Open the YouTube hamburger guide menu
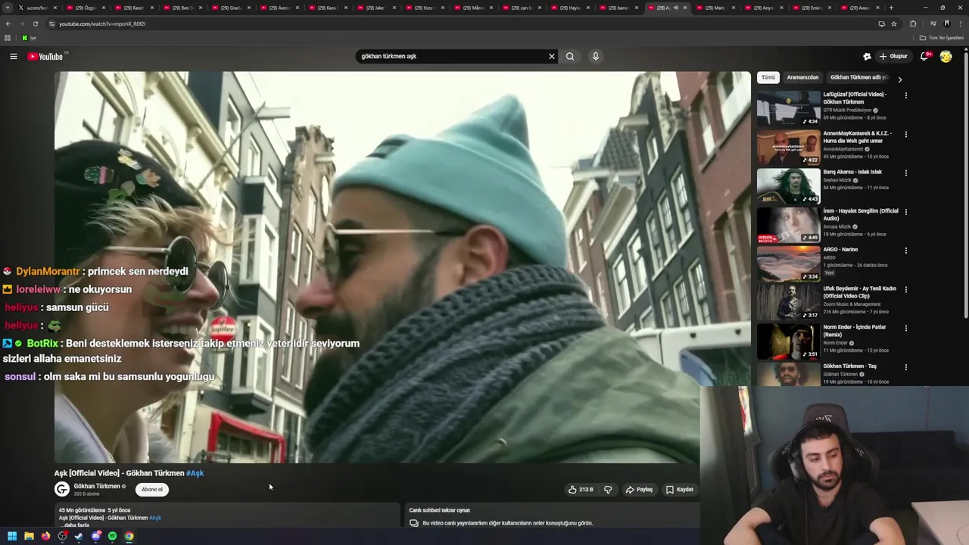Screen dimensions: 969x545 pos(13,56)
